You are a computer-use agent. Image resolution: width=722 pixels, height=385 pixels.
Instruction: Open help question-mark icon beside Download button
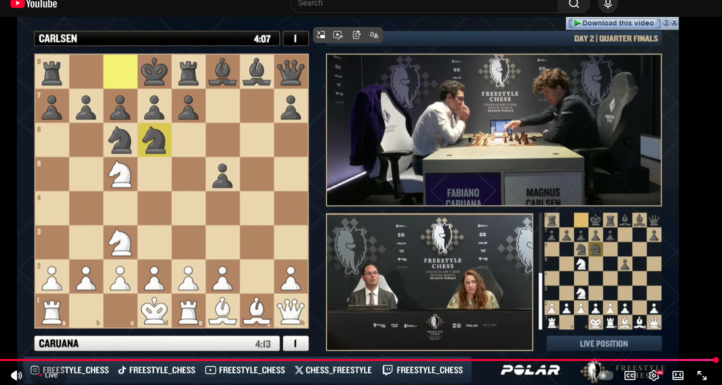(666, 23)
